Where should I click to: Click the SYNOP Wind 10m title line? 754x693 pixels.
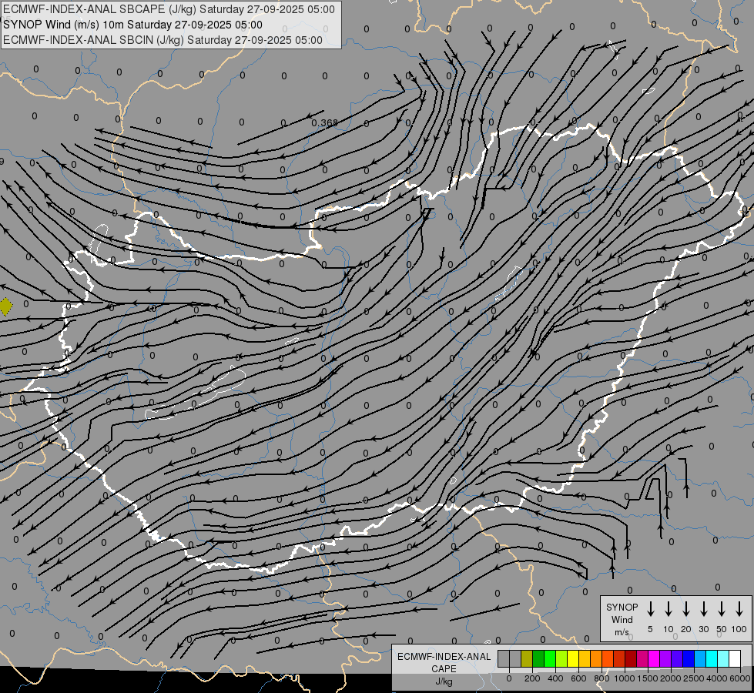132,25
